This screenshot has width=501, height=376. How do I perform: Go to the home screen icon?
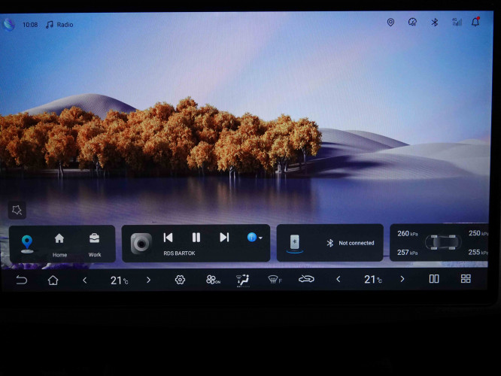tap(53, 280)
